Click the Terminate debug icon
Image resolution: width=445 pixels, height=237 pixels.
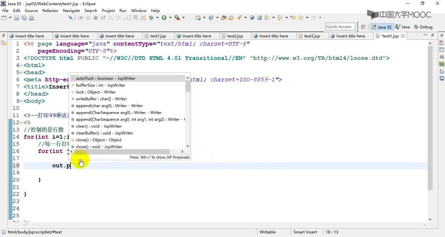coord(96,18)
